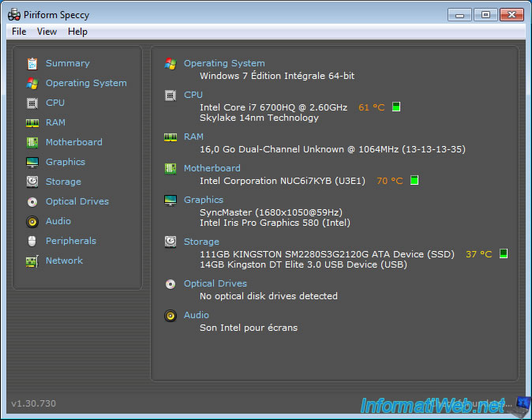Click the text No optical disk drives detected
Viewport: 532px width, 420px height.
(268, 296)
